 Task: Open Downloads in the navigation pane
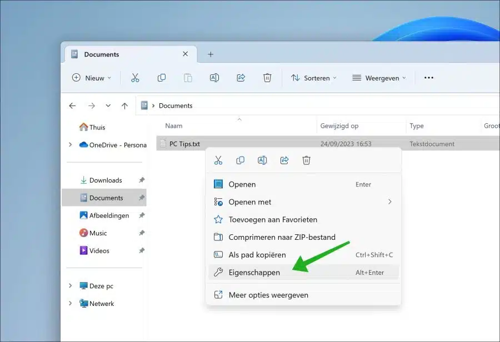(x=105, y=180)
